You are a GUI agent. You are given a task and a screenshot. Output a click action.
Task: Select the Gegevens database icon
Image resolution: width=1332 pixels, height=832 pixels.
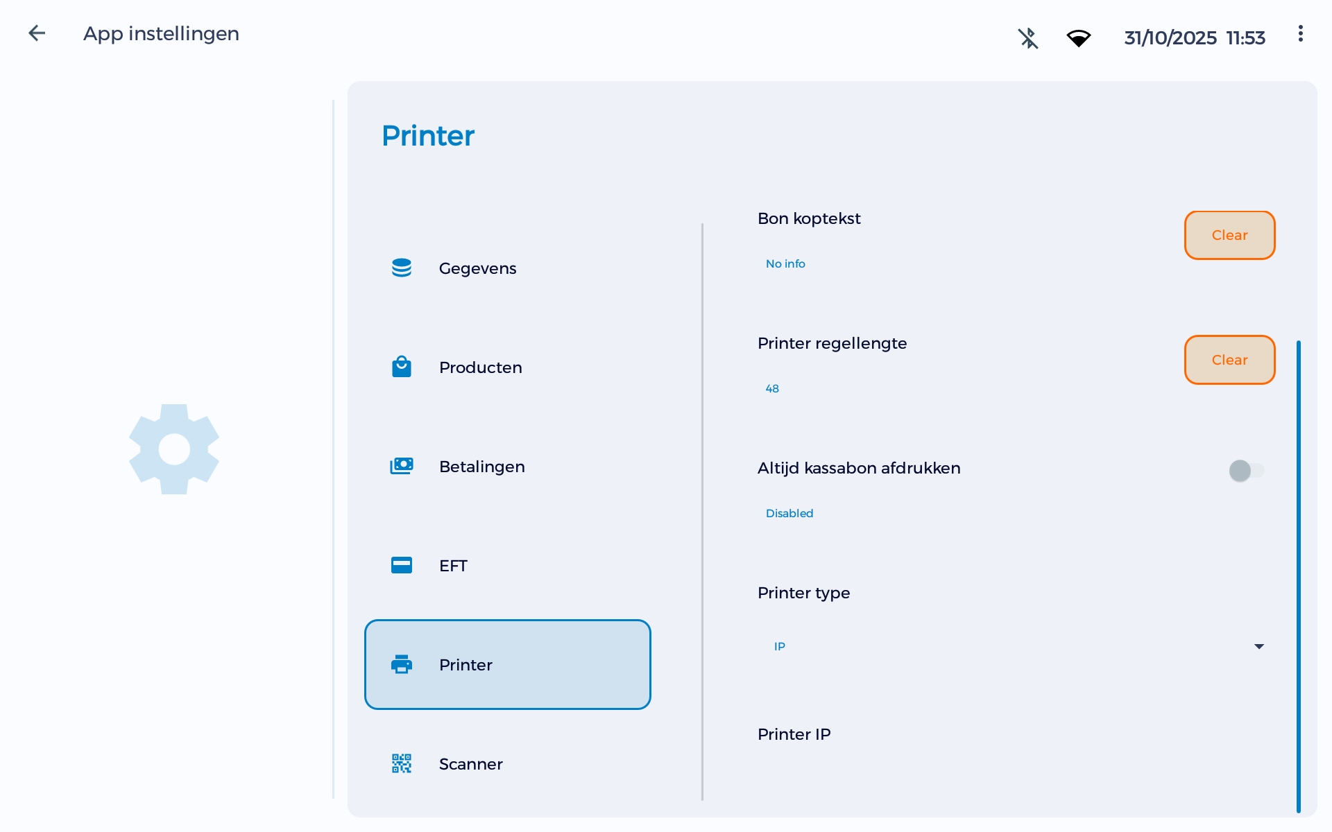point(402,268)
